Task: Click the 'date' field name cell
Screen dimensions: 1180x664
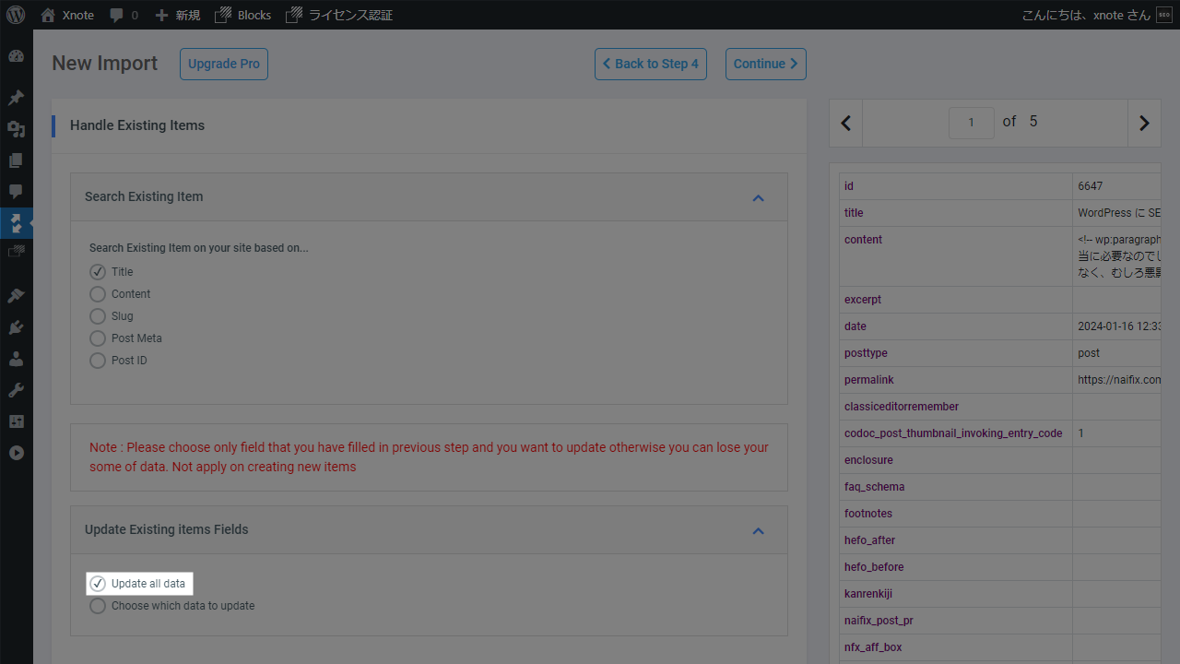Action: click(956, 326)
